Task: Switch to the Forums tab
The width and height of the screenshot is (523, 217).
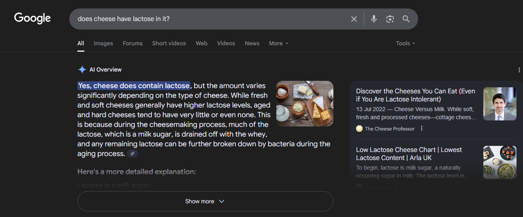Action: 133,43
